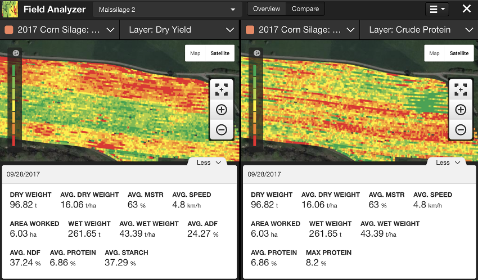
Task: Open the Layer: Crude Protein dropdown
Action: coord(419,30)
